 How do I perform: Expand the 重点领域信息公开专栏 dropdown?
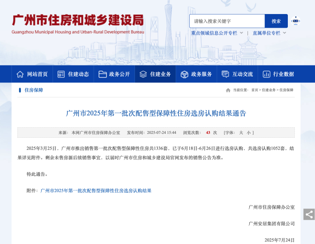(x=217, y=33)
